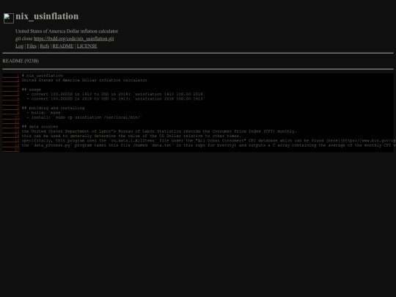Jump to line number 2

point(11,80)
